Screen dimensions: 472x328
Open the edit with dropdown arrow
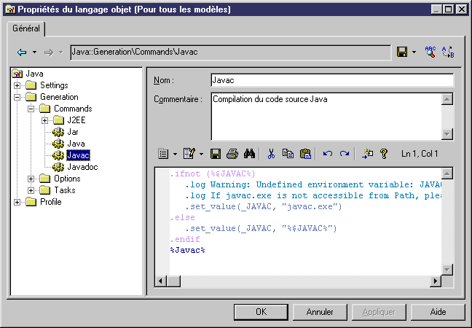(x=201, y=155)
